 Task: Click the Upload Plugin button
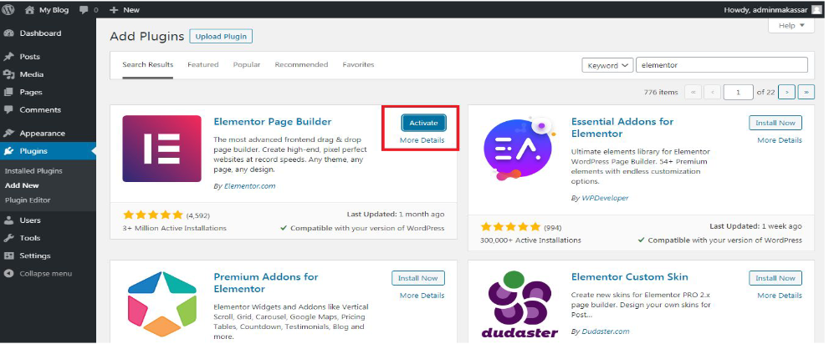(221, 36)
